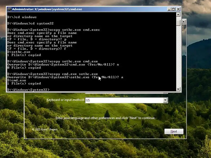Click the cmd.exe title bar text
Screen dimensions: 211x158
coord(47,9)
